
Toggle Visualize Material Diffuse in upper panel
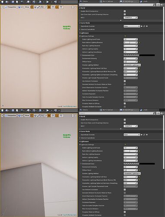[x=125, y=103]
